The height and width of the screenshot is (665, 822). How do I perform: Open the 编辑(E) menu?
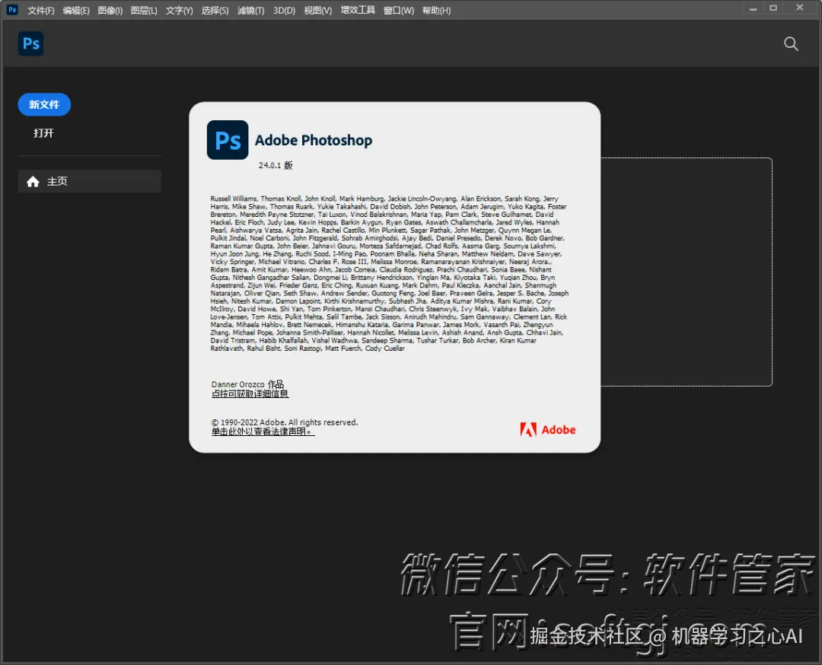(76, 11)
